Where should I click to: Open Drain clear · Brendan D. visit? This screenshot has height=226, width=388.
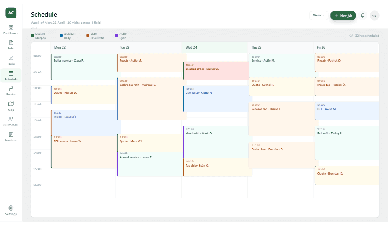click(x=281, y=155)
